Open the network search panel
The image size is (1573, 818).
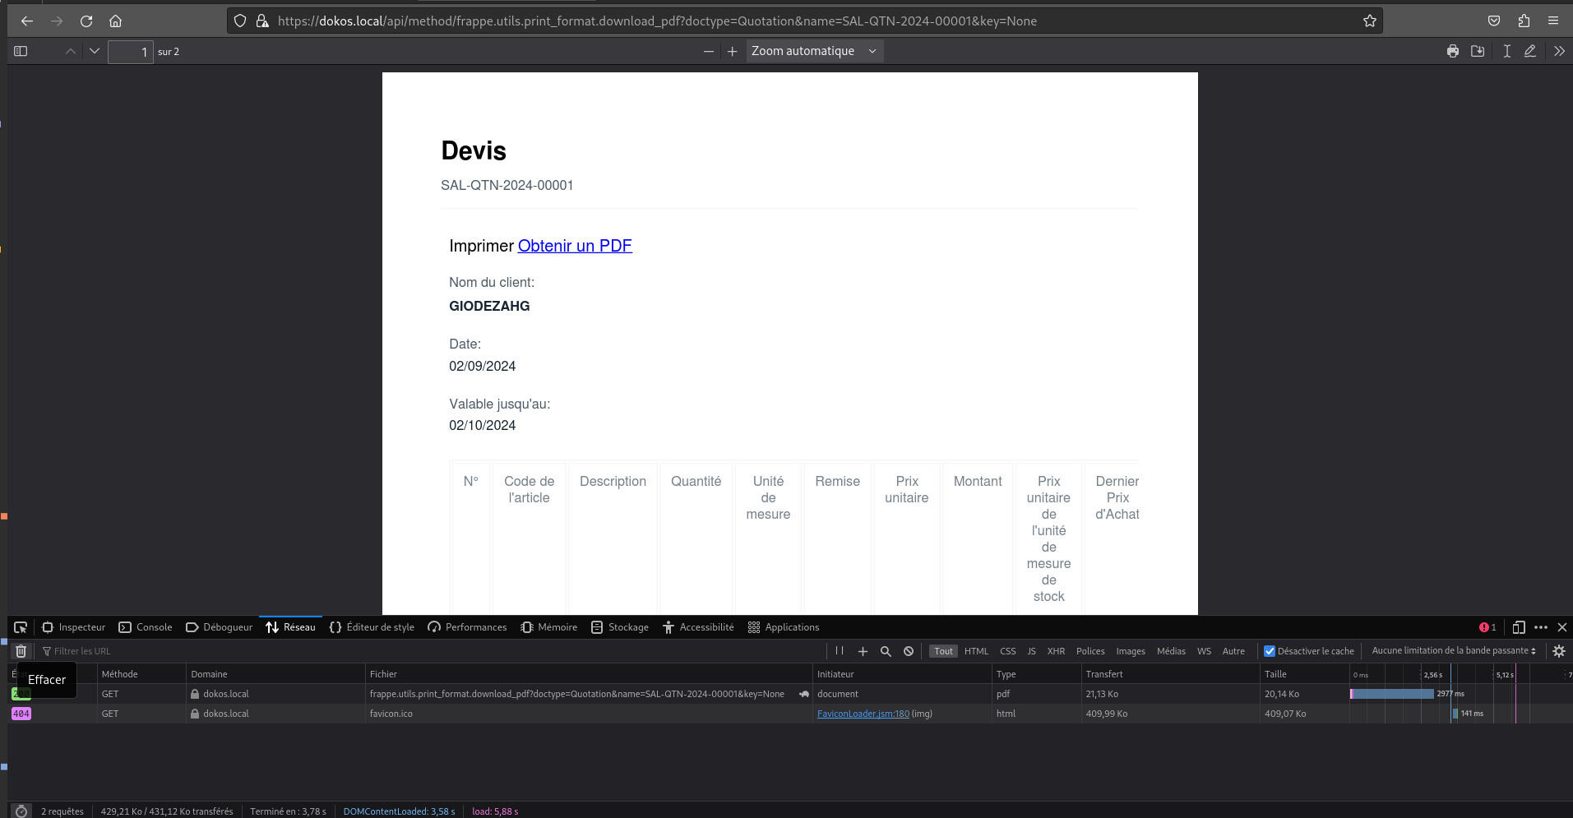coord(886,651)
